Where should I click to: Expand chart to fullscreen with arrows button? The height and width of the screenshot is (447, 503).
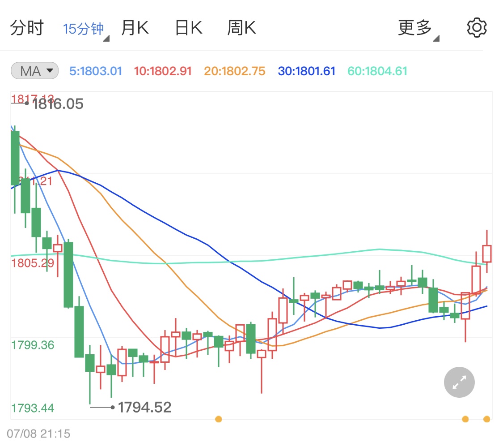coord(459,382)
